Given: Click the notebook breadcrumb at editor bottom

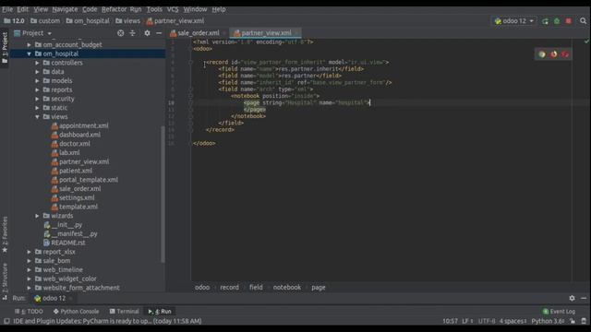Looking at the screenshot, I should 287,287.
